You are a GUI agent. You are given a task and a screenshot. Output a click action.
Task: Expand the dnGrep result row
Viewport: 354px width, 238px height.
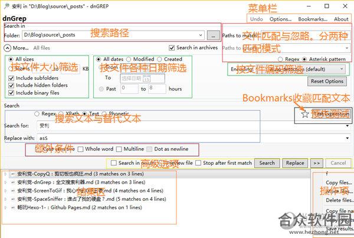[x=5, y=182]
